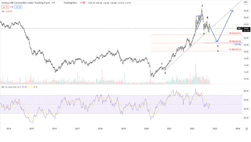Click the spread value 0.85

tap(12, 7)
